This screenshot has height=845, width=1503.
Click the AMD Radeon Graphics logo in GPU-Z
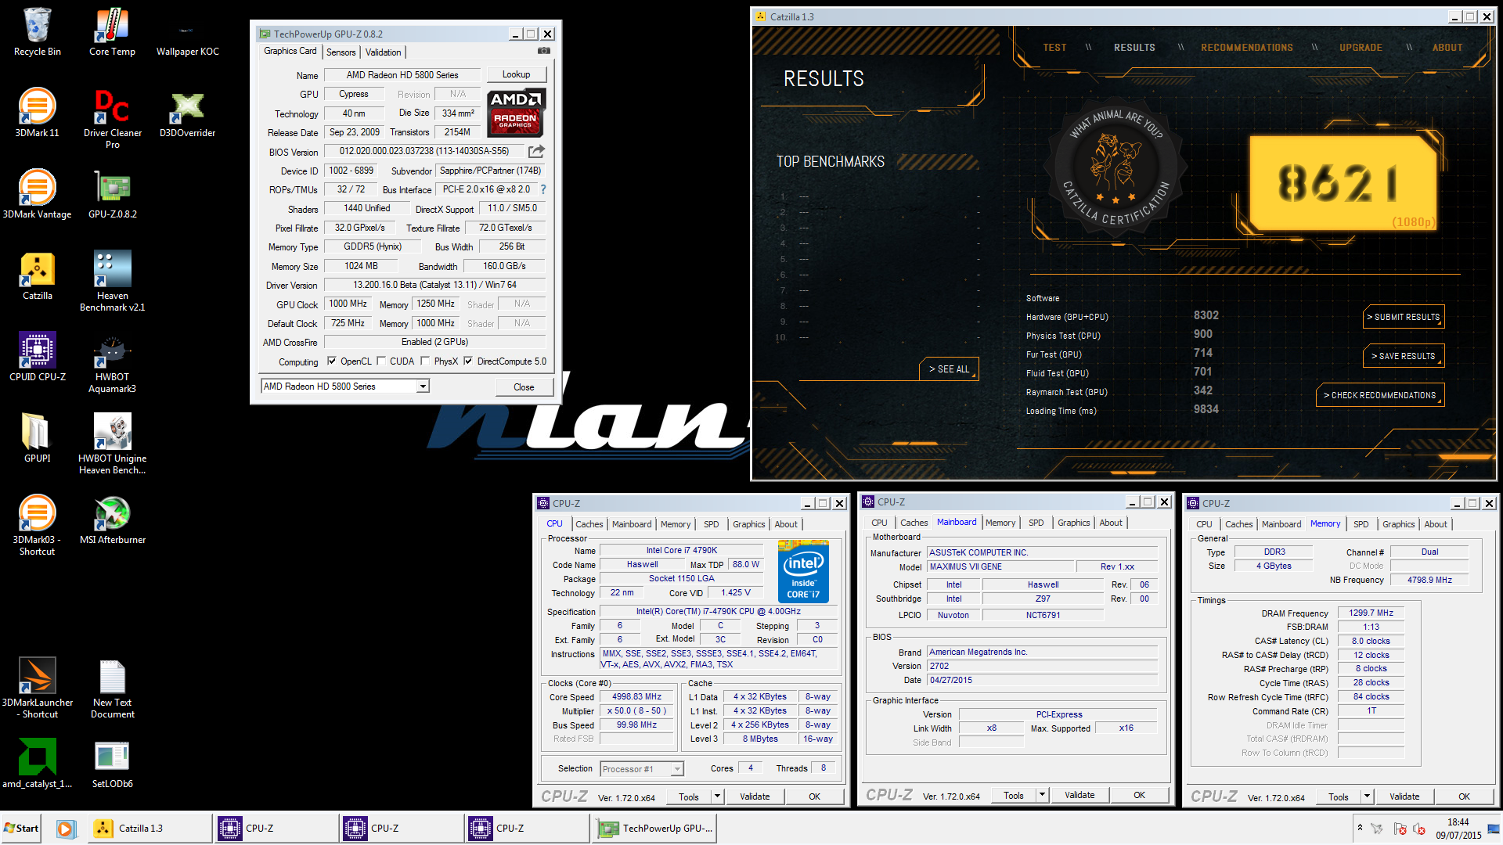(516, 113)
